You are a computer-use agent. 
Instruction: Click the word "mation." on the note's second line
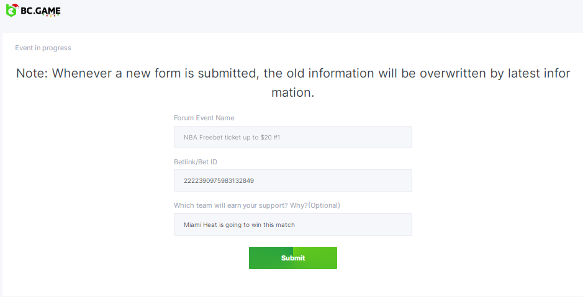tap(292, 92)
